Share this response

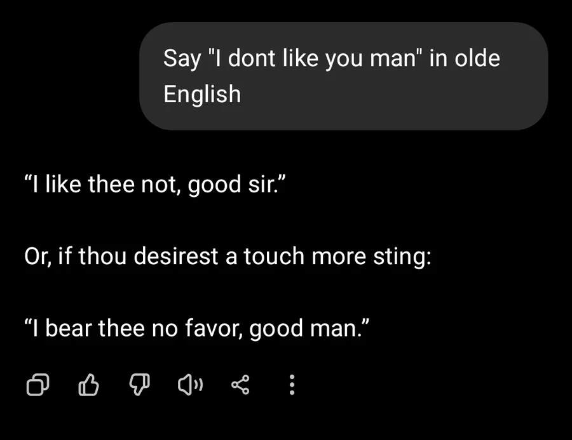(x=240, y=384)
